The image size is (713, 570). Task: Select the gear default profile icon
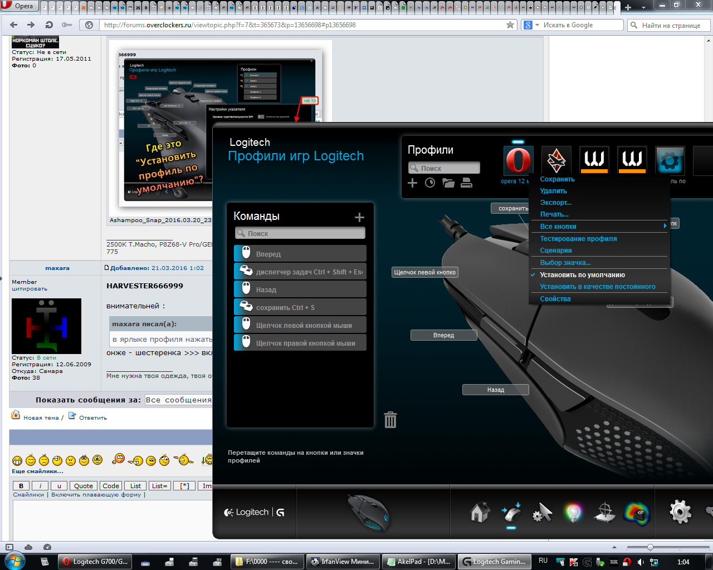point(670,161)
